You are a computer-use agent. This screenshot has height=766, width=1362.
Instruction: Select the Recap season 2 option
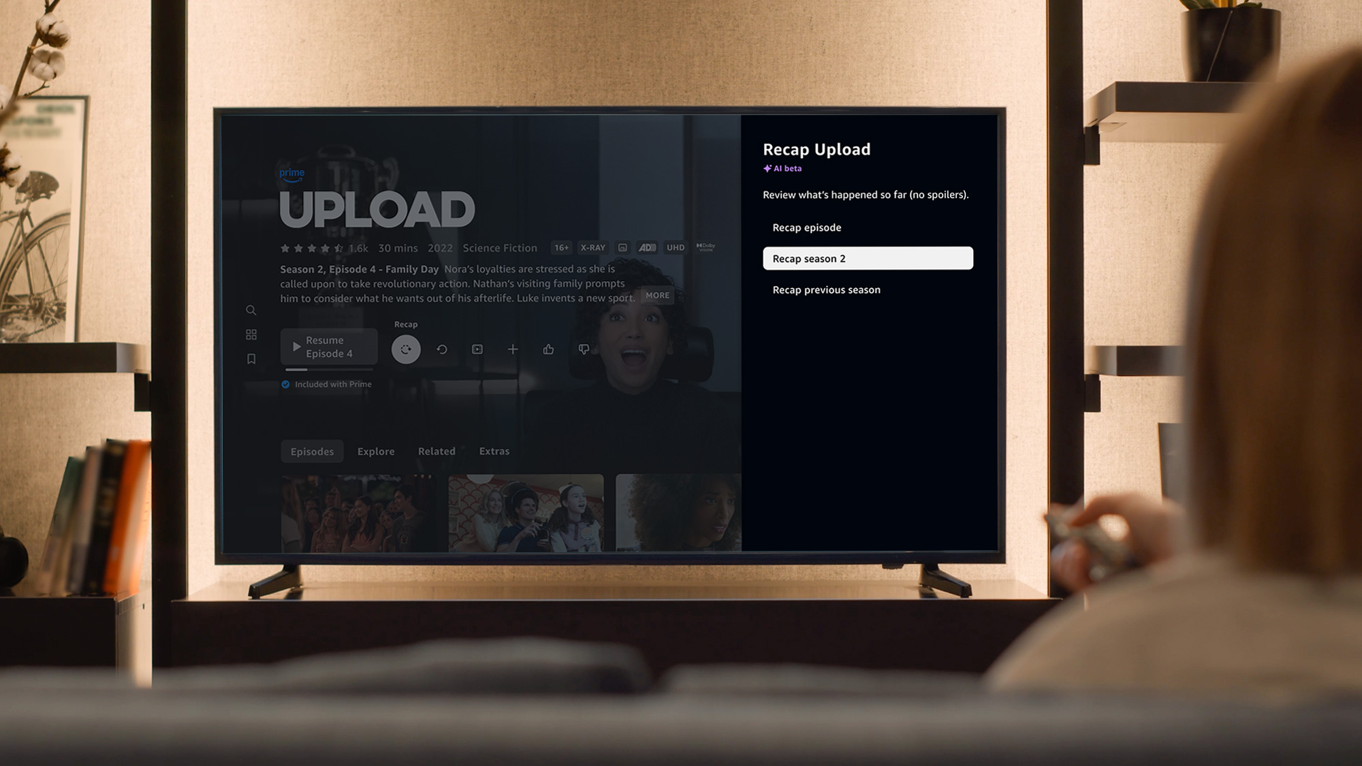coord(867,258)
